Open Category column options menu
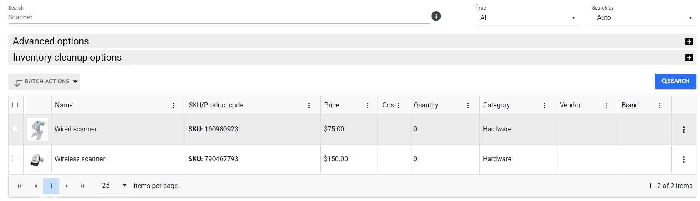 tap(545, 106)
